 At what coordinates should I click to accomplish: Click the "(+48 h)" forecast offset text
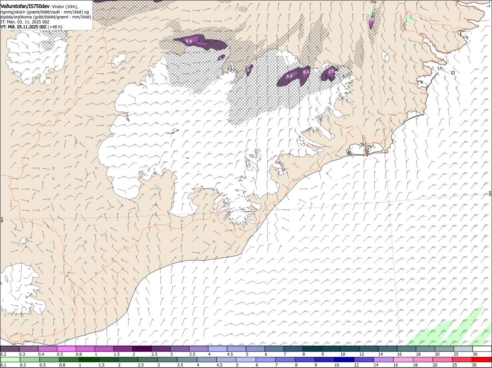(55, 27)
